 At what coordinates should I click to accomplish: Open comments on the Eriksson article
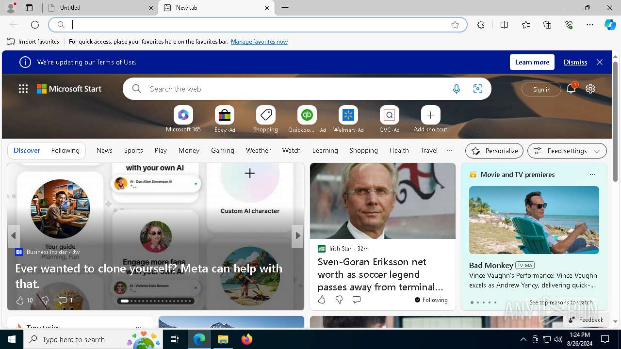(357, 300)
